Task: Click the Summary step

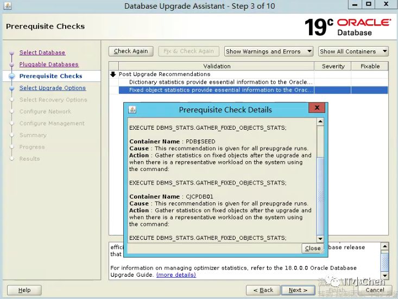Action: [x=33, y=135]
